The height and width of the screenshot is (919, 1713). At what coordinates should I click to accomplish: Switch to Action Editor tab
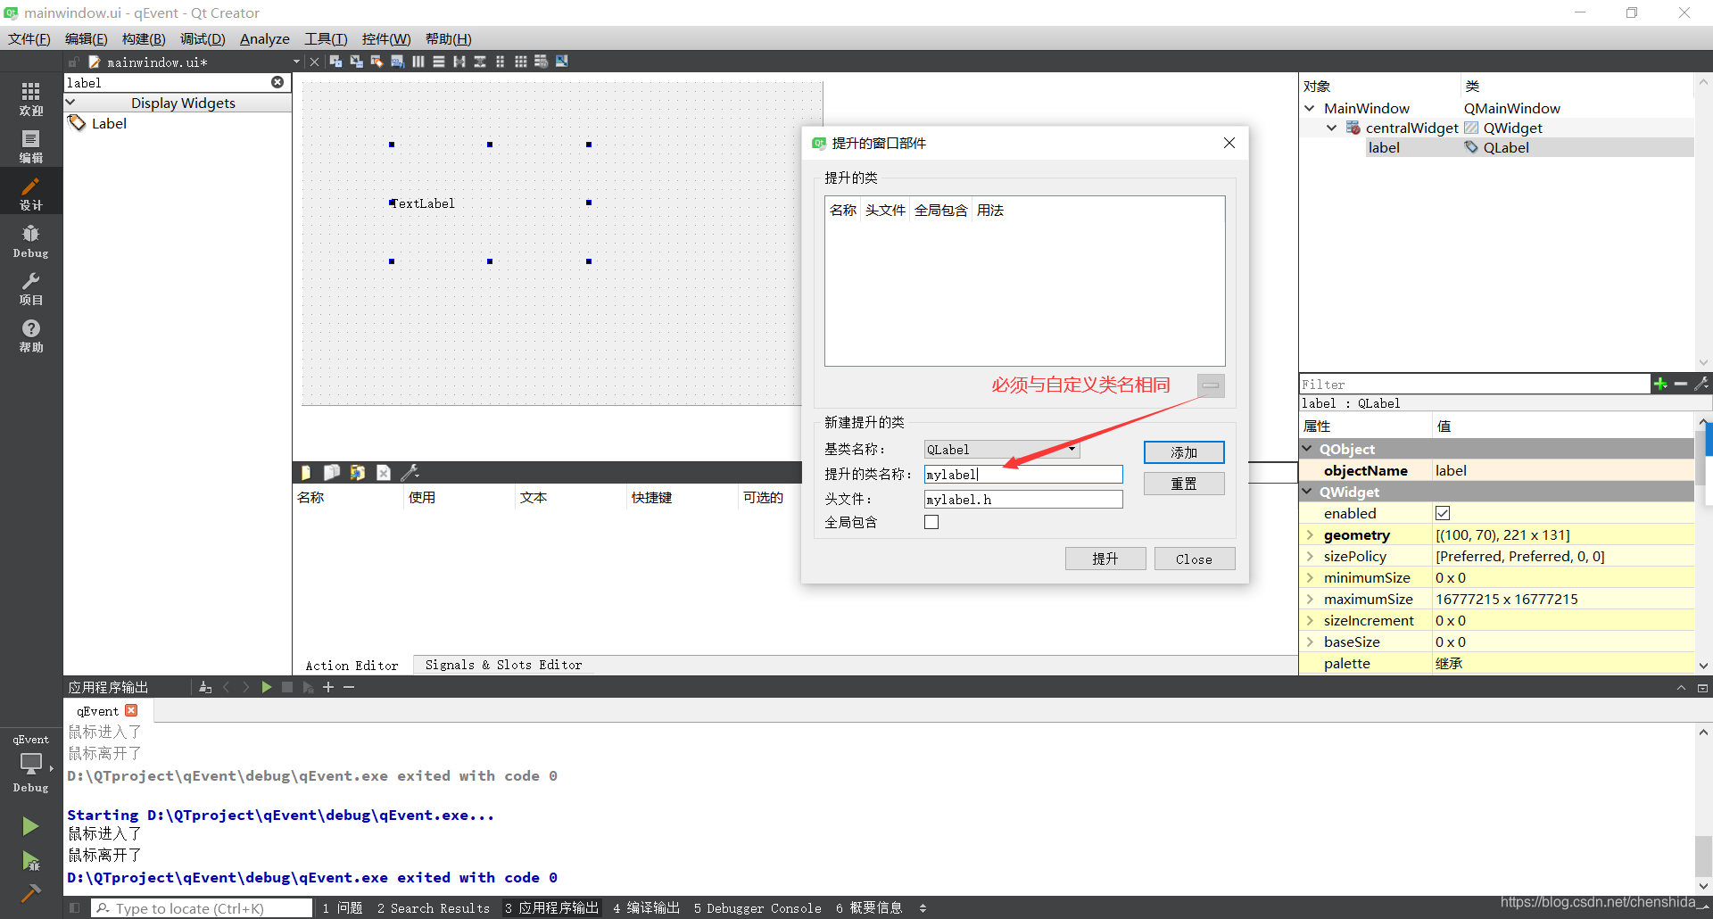352,665
